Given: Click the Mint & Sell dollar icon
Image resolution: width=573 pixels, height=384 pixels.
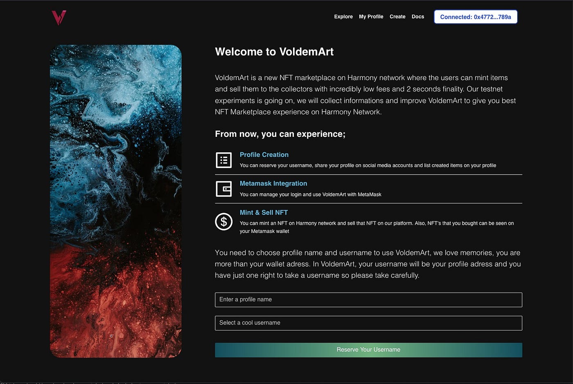Looking at the screenshot, I should click(224, 222).
